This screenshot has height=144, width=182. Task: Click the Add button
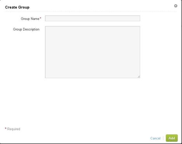(172, 138)
